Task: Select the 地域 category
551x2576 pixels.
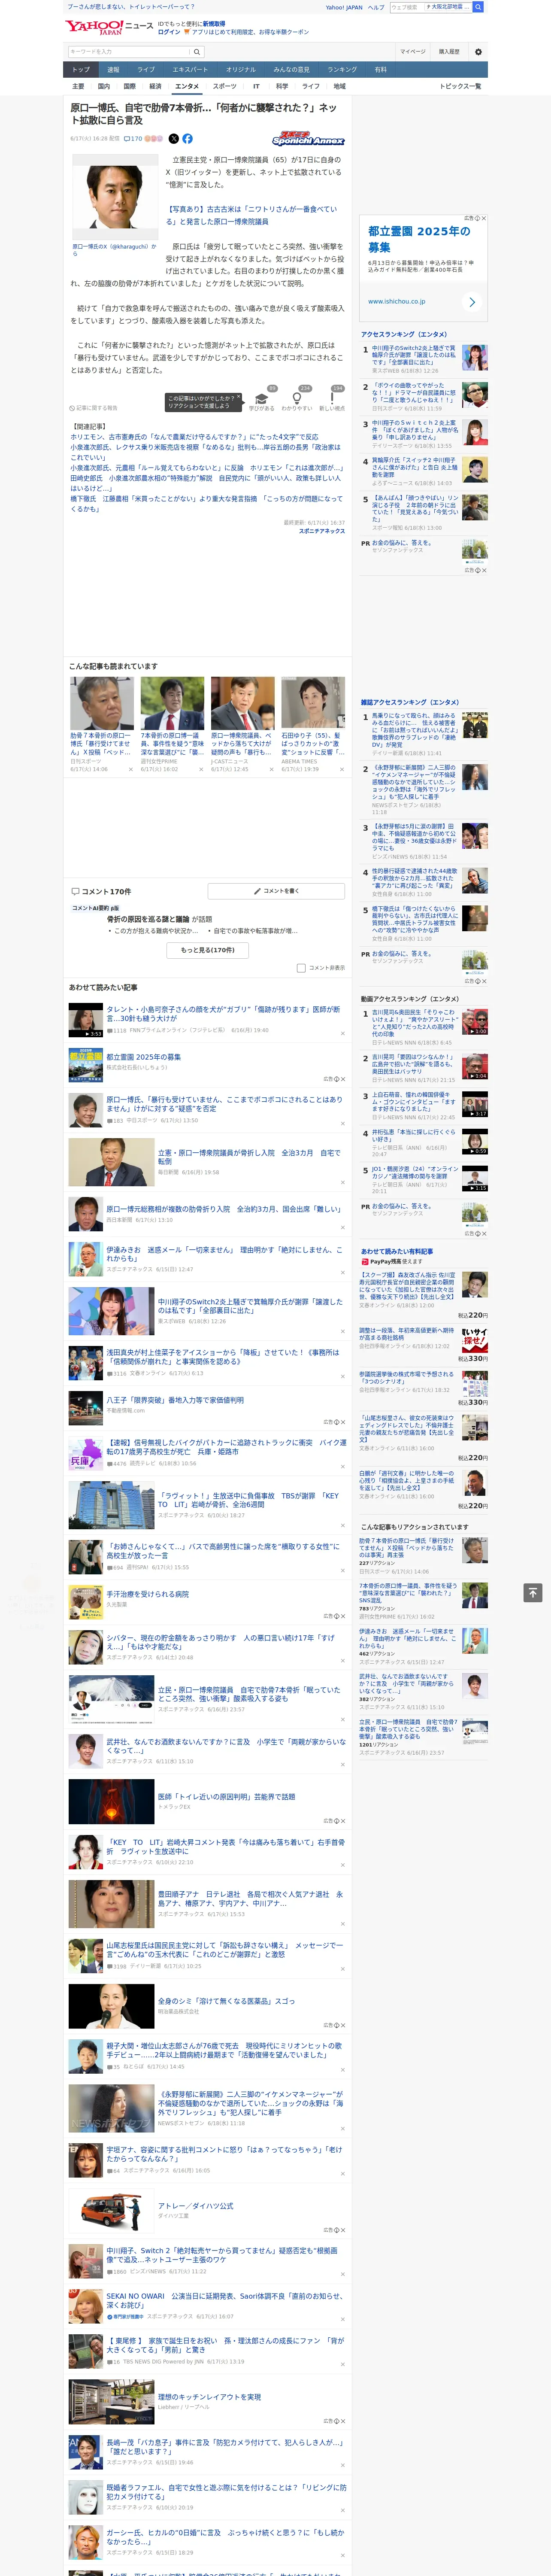Action: [340, 86]
